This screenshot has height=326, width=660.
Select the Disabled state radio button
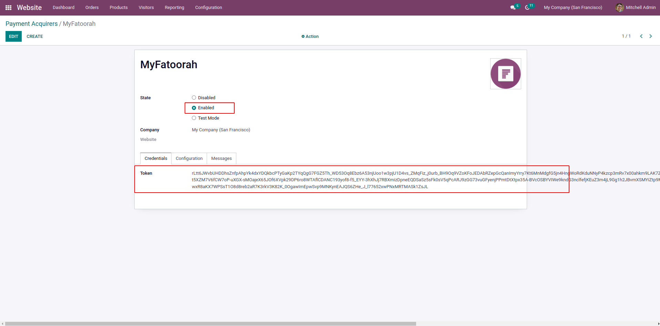[x=194, y=98]
